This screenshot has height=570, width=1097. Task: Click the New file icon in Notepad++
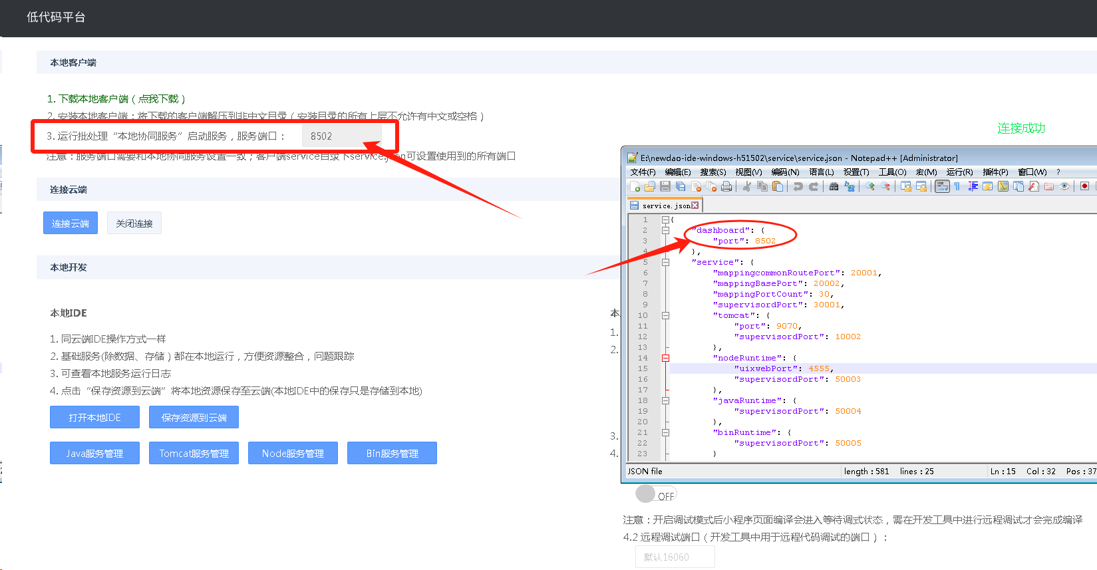point(635,186)
